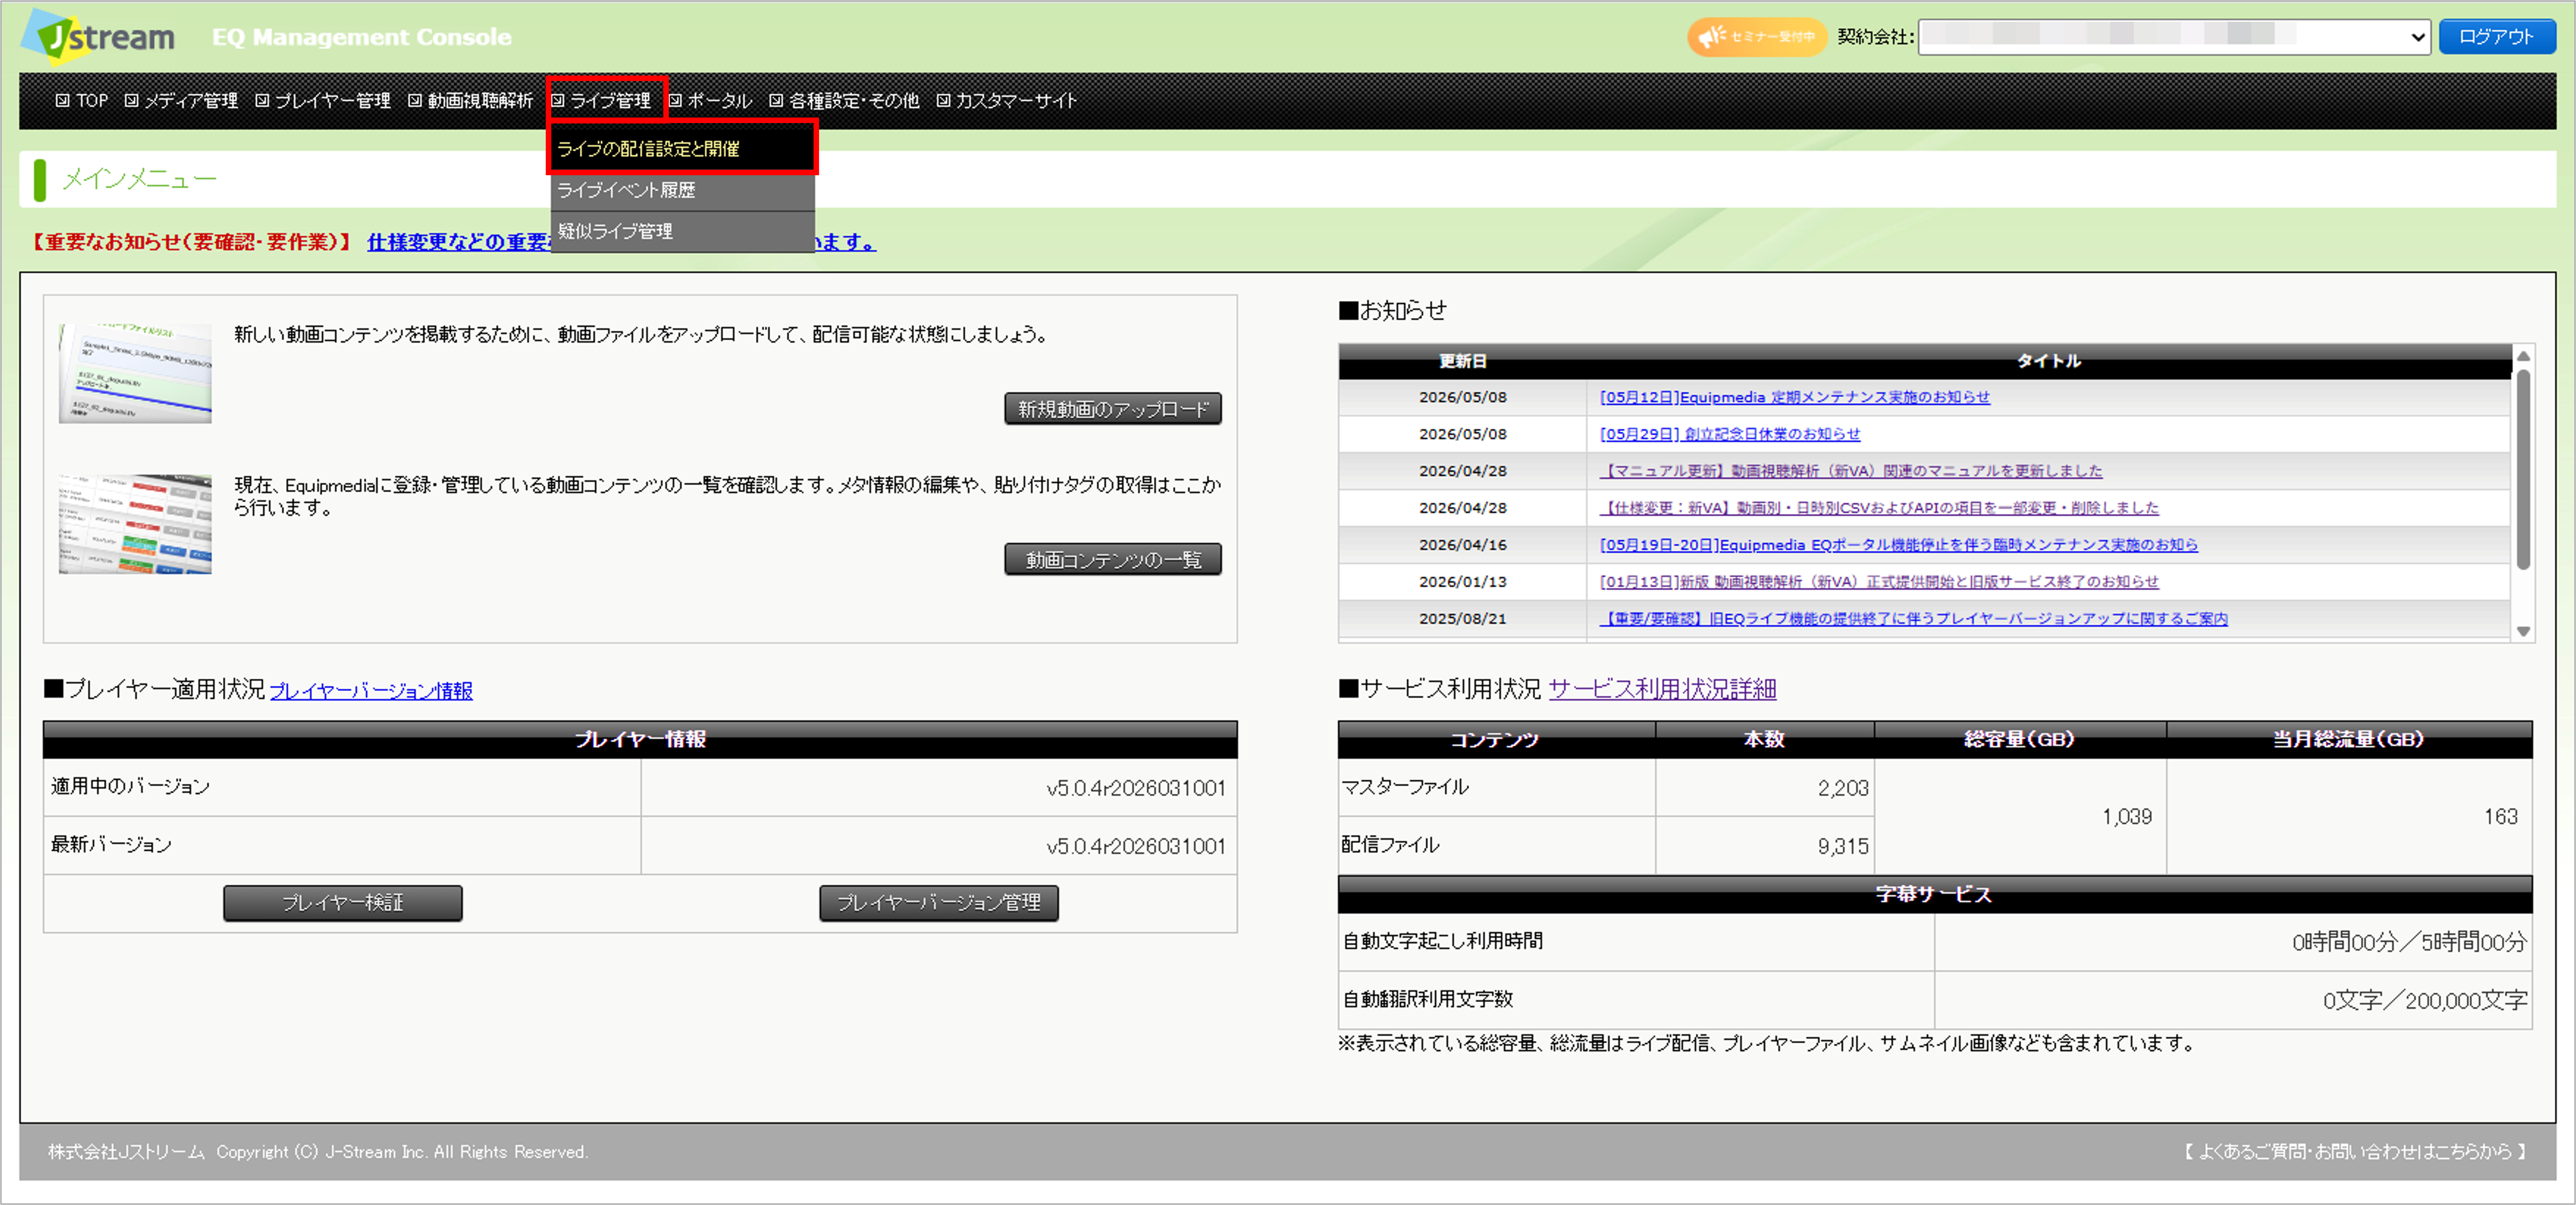Click 新規動画のアップロード button

pyautogui.click(x=1113, y=409)
